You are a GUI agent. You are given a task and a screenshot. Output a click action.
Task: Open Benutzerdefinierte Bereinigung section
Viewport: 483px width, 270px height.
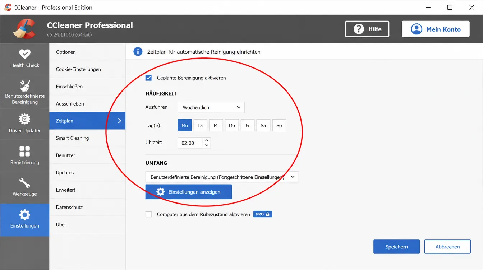24,91
